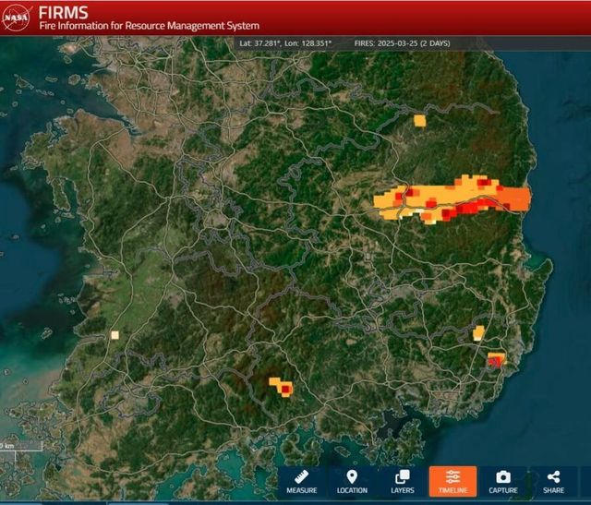The width and height of the screenshot is (591, 505).
Task: Capture a screenshot with the camera icon
Action: [x=503, y=481]
